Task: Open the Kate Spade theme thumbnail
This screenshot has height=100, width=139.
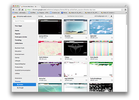Action: tap(101, 48)
